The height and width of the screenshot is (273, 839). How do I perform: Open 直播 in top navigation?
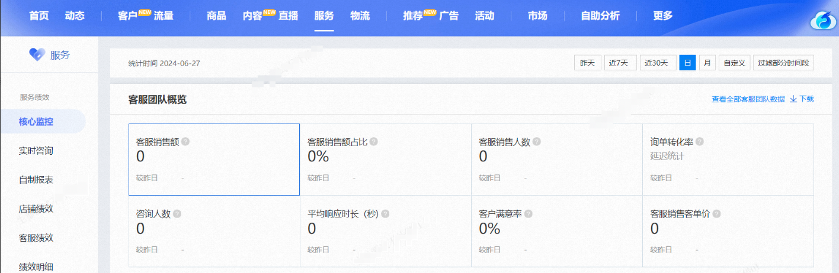coord(289,16)
